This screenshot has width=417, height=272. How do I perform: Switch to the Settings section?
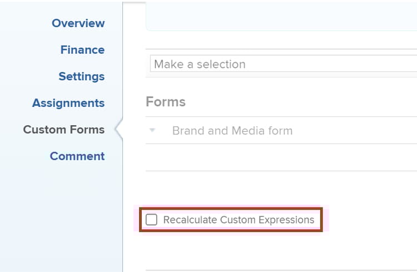[81, 77]
